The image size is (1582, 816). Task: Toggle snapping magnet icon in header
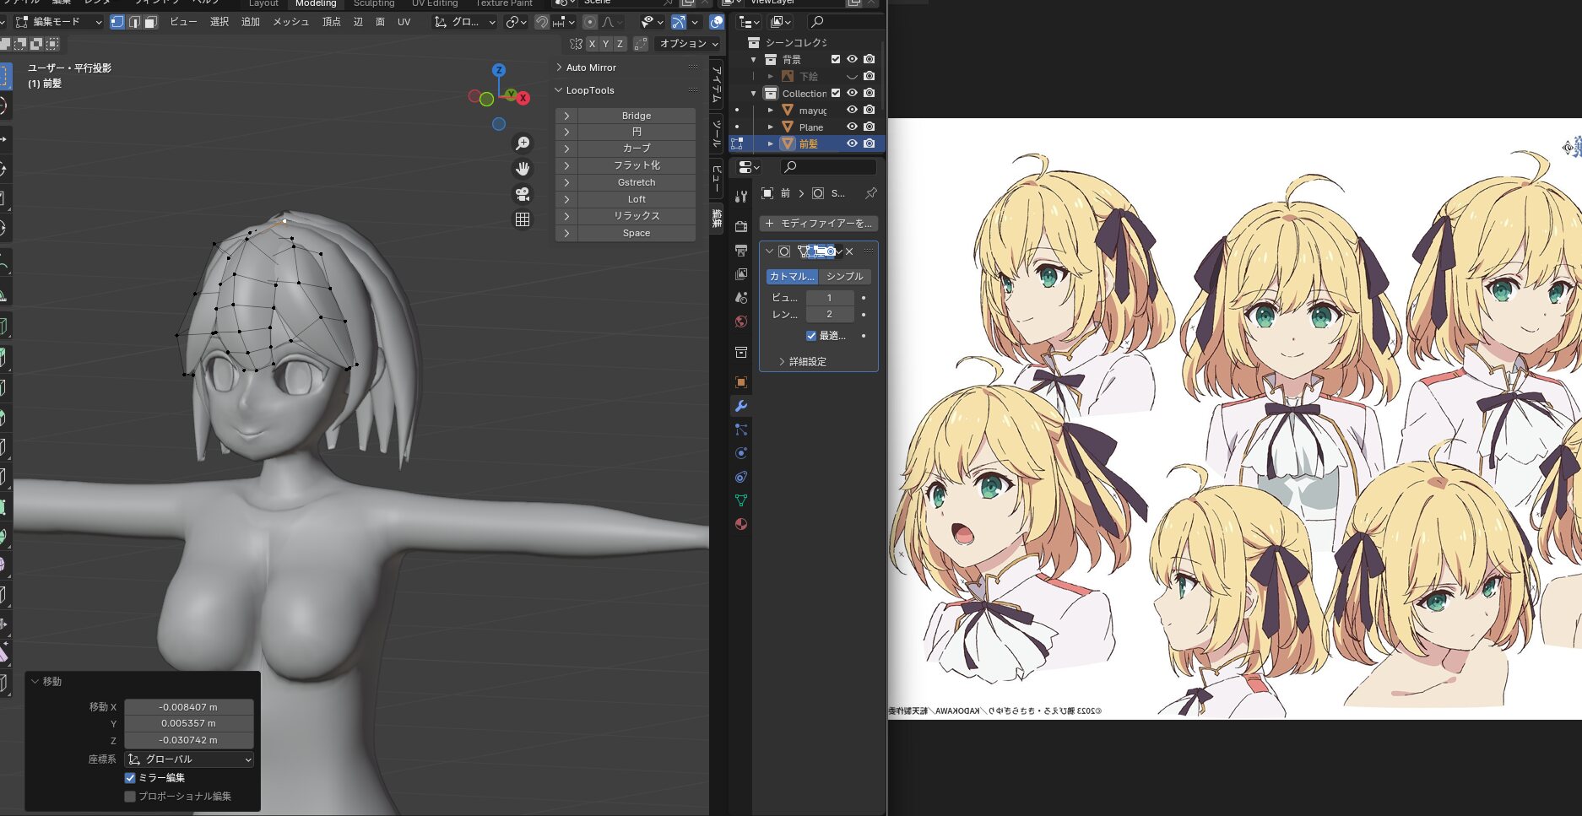tap(542, 22)
